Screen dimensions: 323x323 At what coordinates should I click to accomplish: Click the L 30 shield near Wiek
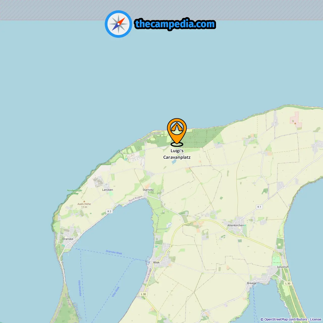point(143,294)
